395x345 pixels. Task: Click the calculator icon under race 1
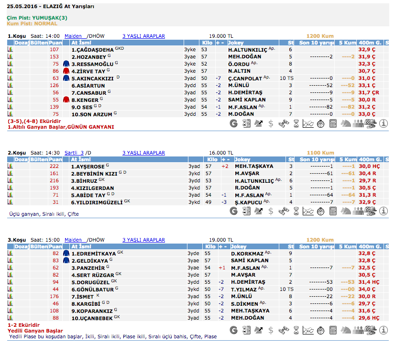[333, 123]
